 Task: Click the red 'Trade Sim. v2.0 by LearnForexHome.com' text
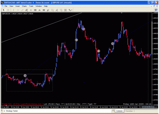tap(22, 104)
